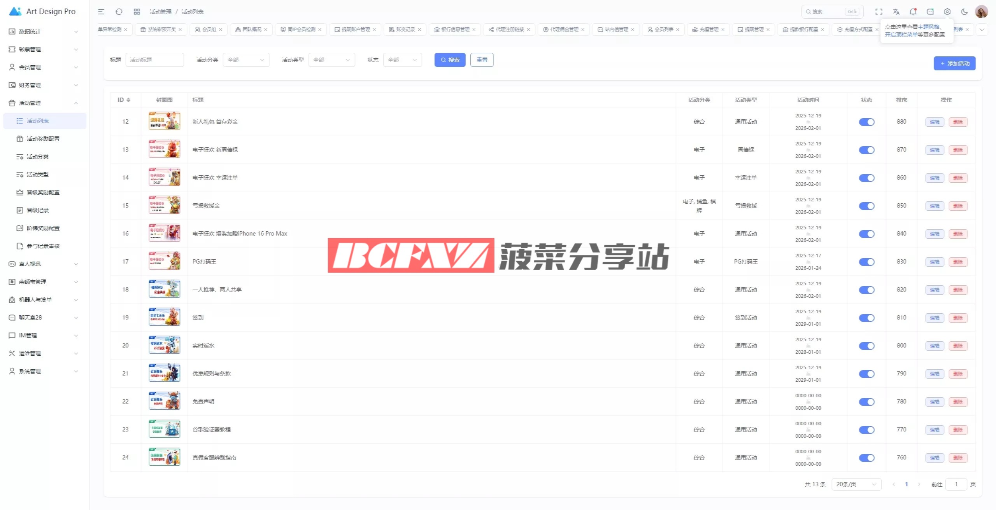
Task: Open the language translation icon
Action: click(896, 12)
